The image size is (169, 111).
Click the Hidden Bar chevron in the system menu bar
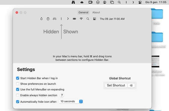(133, 2)
